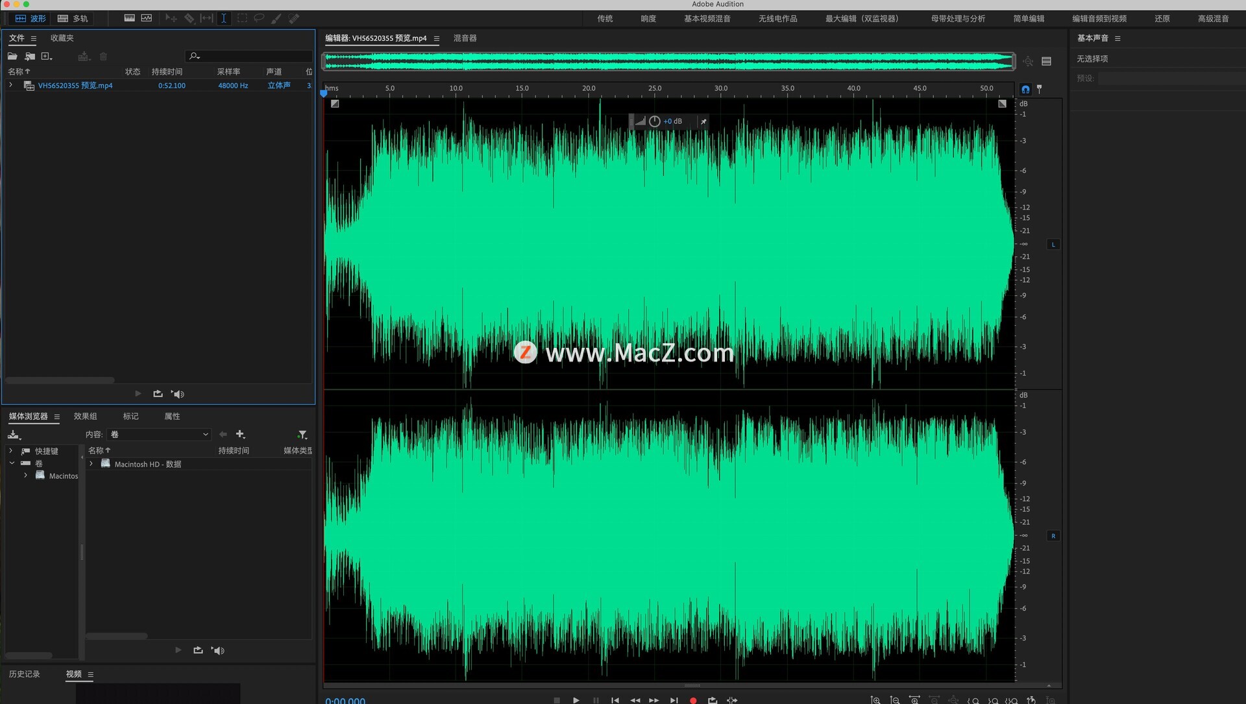Select the Lasso Selection tool
The width and height of the screenshot is (1246, 704).
pos(259,18)
